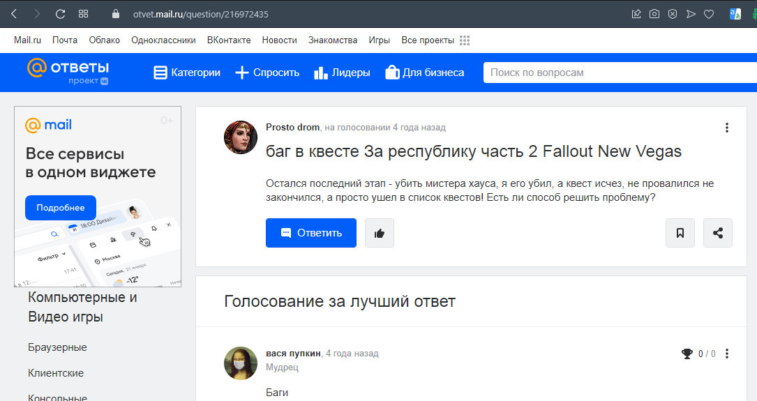Go back with the browser back arrow
The image size is (757, 401).
pos(14,14)
